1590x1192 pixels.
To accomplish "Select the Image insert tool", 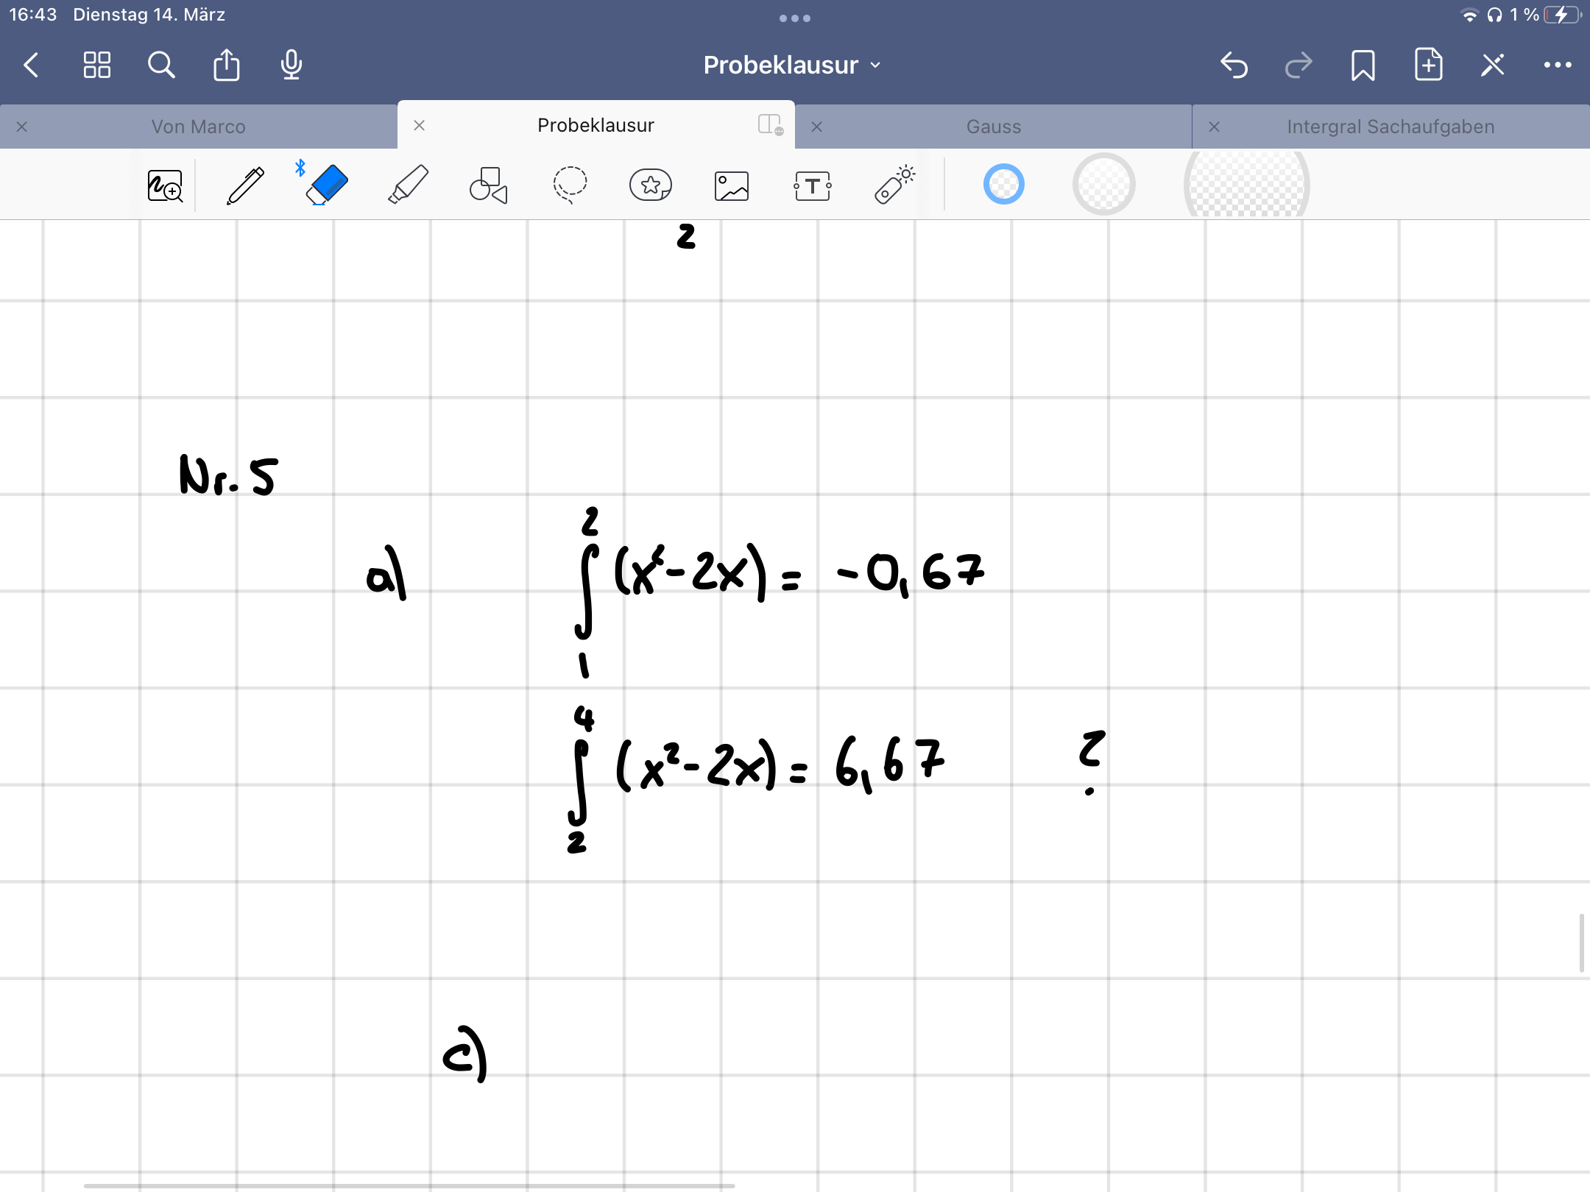I will pos(732,185).
